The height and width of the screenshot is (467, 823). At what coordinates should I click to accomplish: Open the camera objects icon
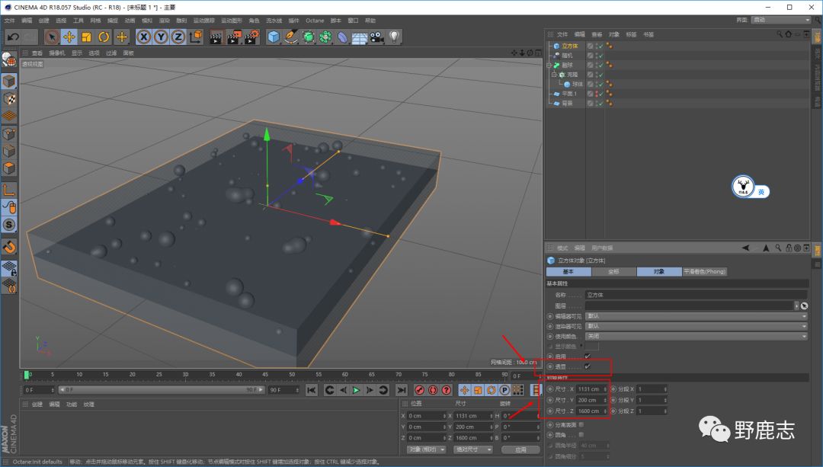coord(377,37)
